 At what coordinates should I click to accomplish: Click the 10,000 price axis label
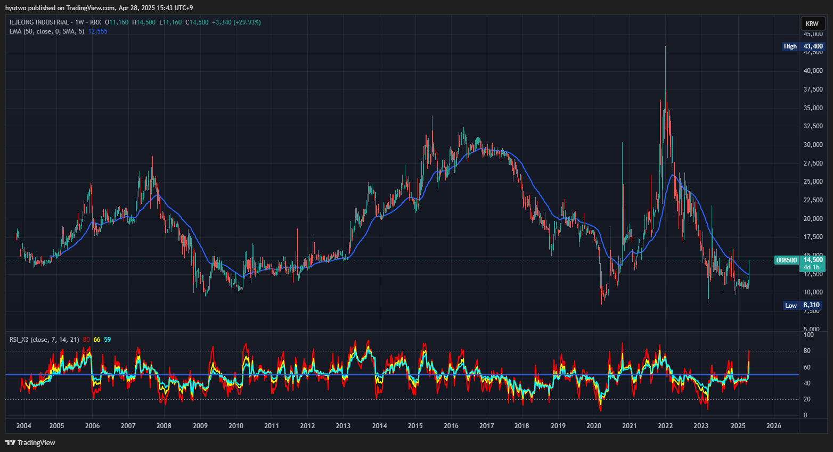point(813,292)
